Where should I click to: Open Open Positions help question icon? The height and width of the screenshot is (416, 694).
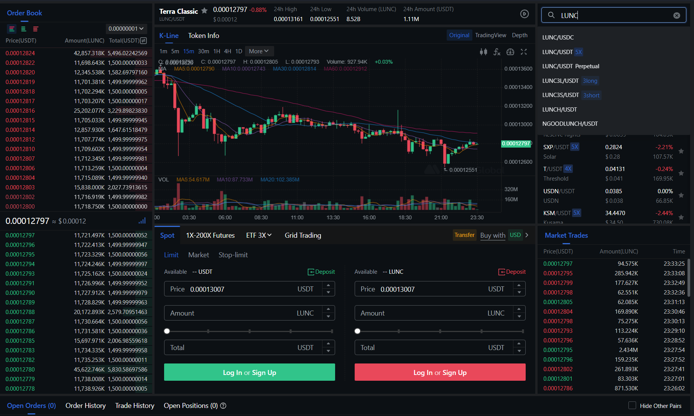coord(223,406)
